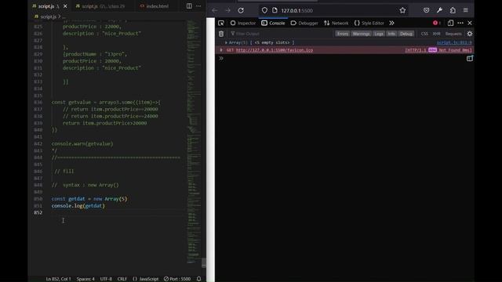Screen dimensions: 502x282
Task: Open console settings gear
Action: (470, 34)
